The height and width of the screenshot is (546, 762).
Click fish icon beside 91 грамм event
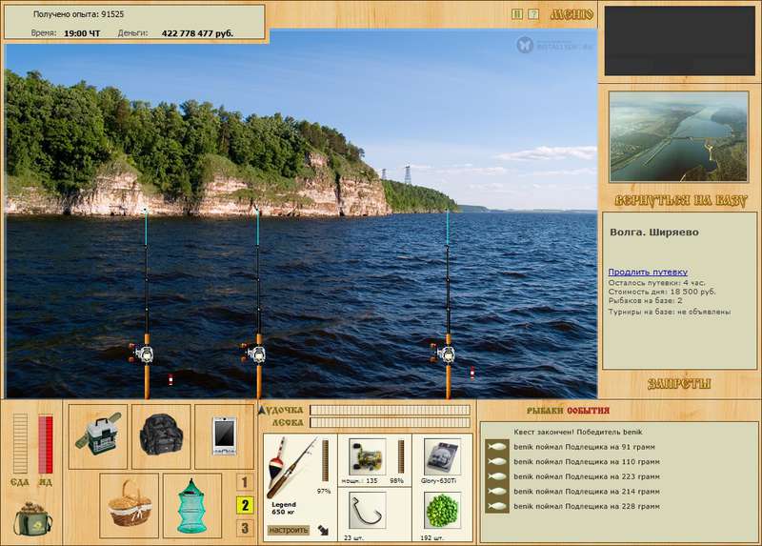point(497,447)
